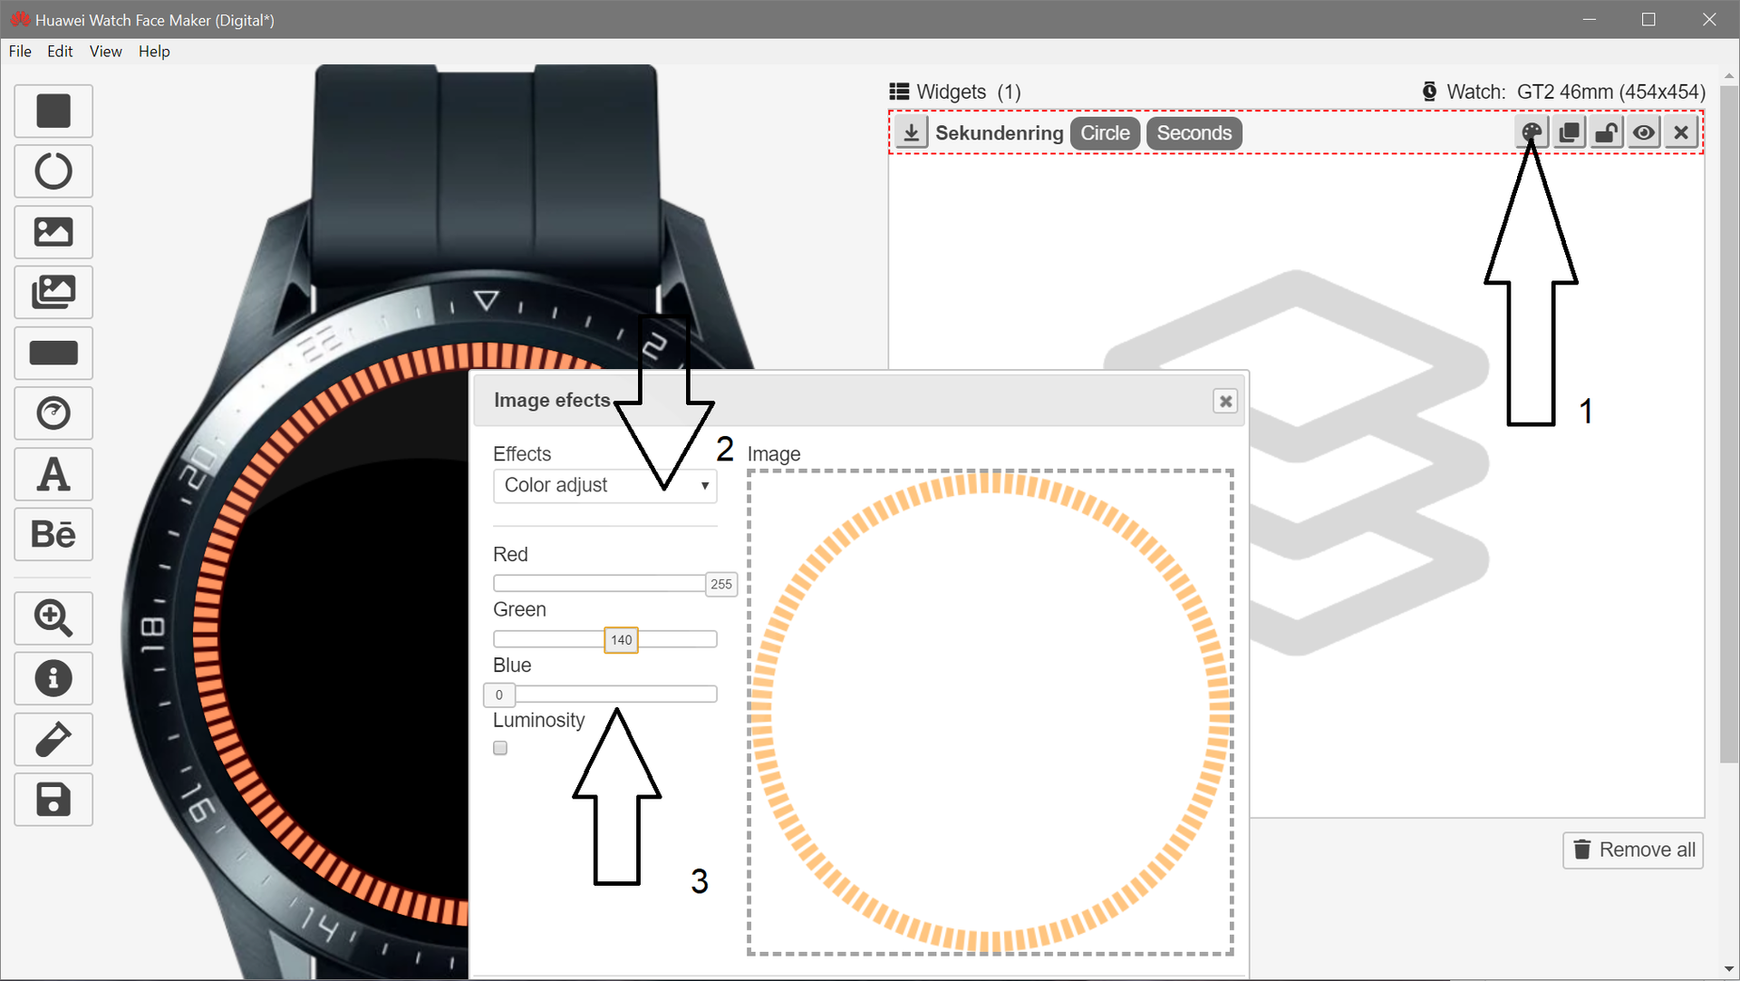Open the info icon in sidebar

click(x=53, y=678)
